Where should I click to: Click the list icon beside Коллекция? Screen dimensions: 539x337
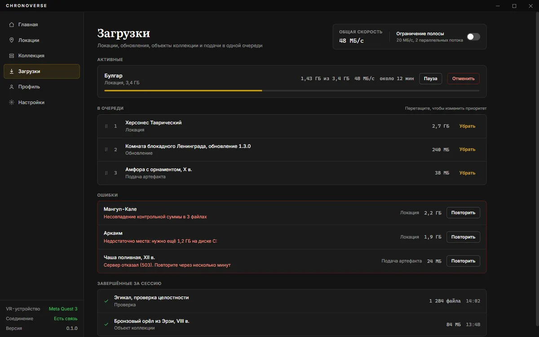[x=12, y=56]
